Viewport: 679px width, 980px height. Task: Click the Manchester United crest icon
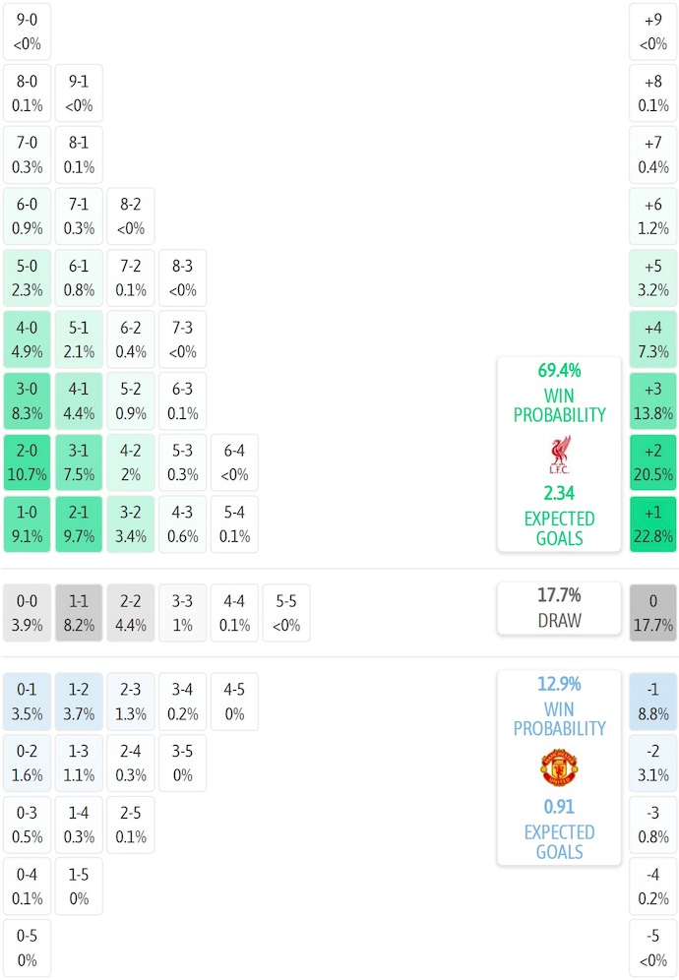pyautogui.click(x=559, y=766)
